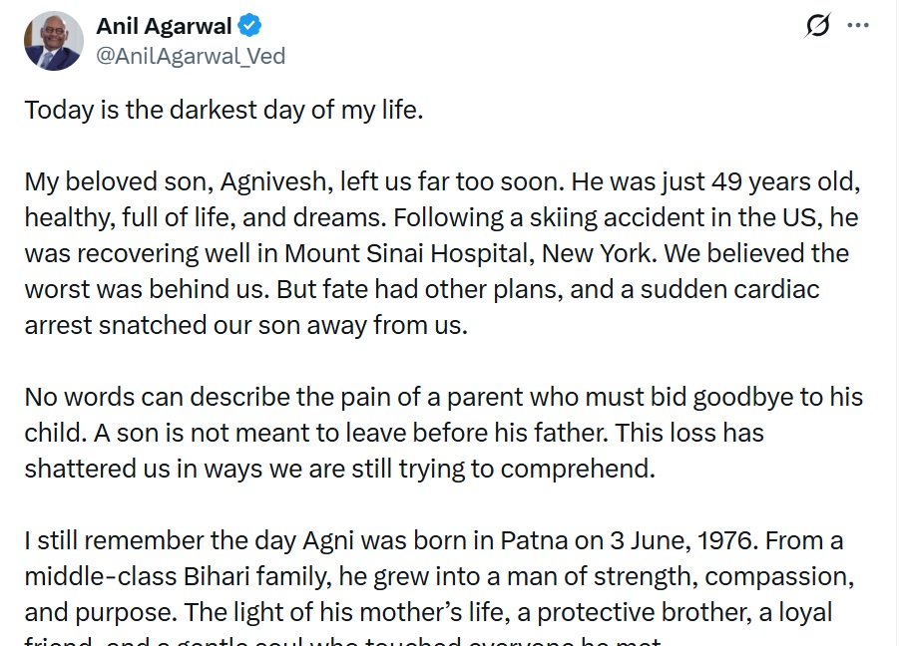Open the Anil Agarwal display name link

coord(164,26)
